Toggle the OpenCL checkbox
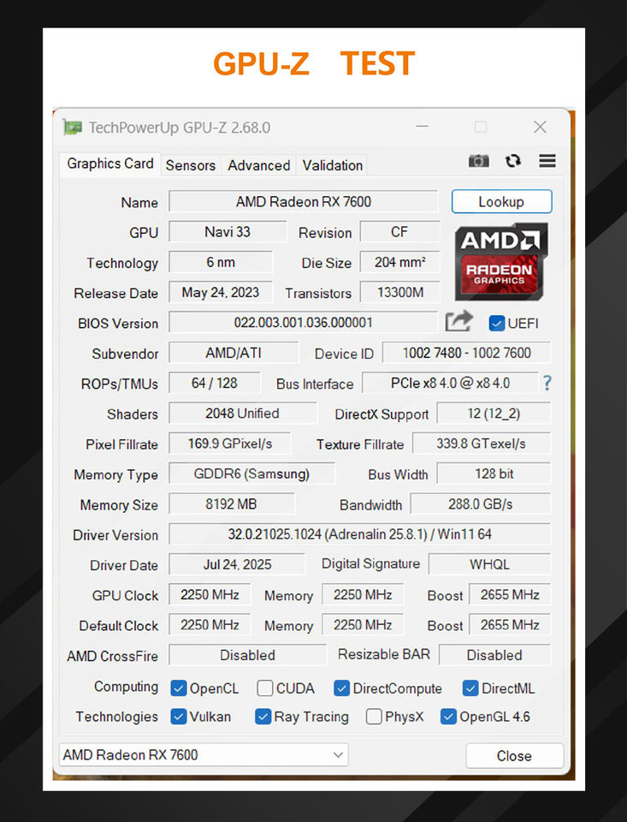The height and width of the screenshot is (822, 627). click(x=179, y=688)
